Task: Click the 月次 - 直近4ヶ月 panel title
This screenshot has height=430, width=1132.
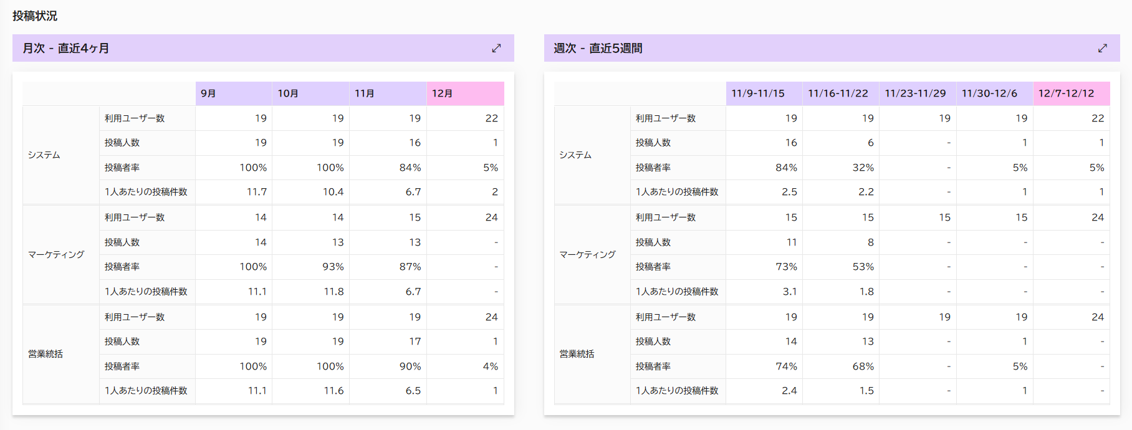Action: click(x=66, y=48)
